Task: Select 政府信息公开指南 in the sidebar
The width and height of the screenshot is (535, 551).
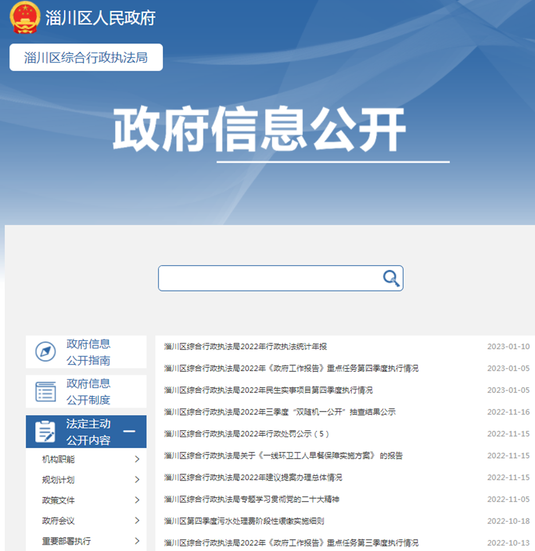Action: (x=88, y=352)
